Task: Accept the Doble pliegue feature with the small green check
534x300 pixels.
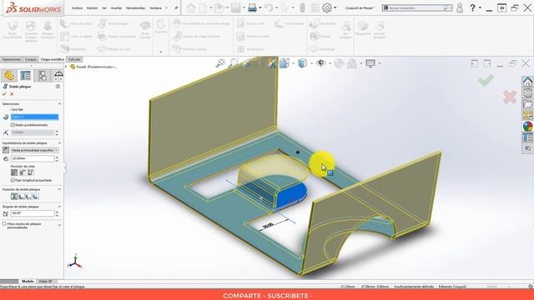Action: (x=4, y=94)
